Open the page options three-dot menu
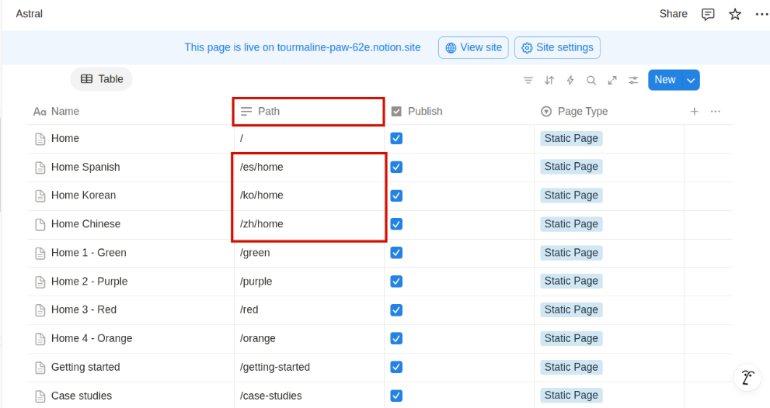The width and height of the screenshot is (770, 408). (x=761, y=14)
